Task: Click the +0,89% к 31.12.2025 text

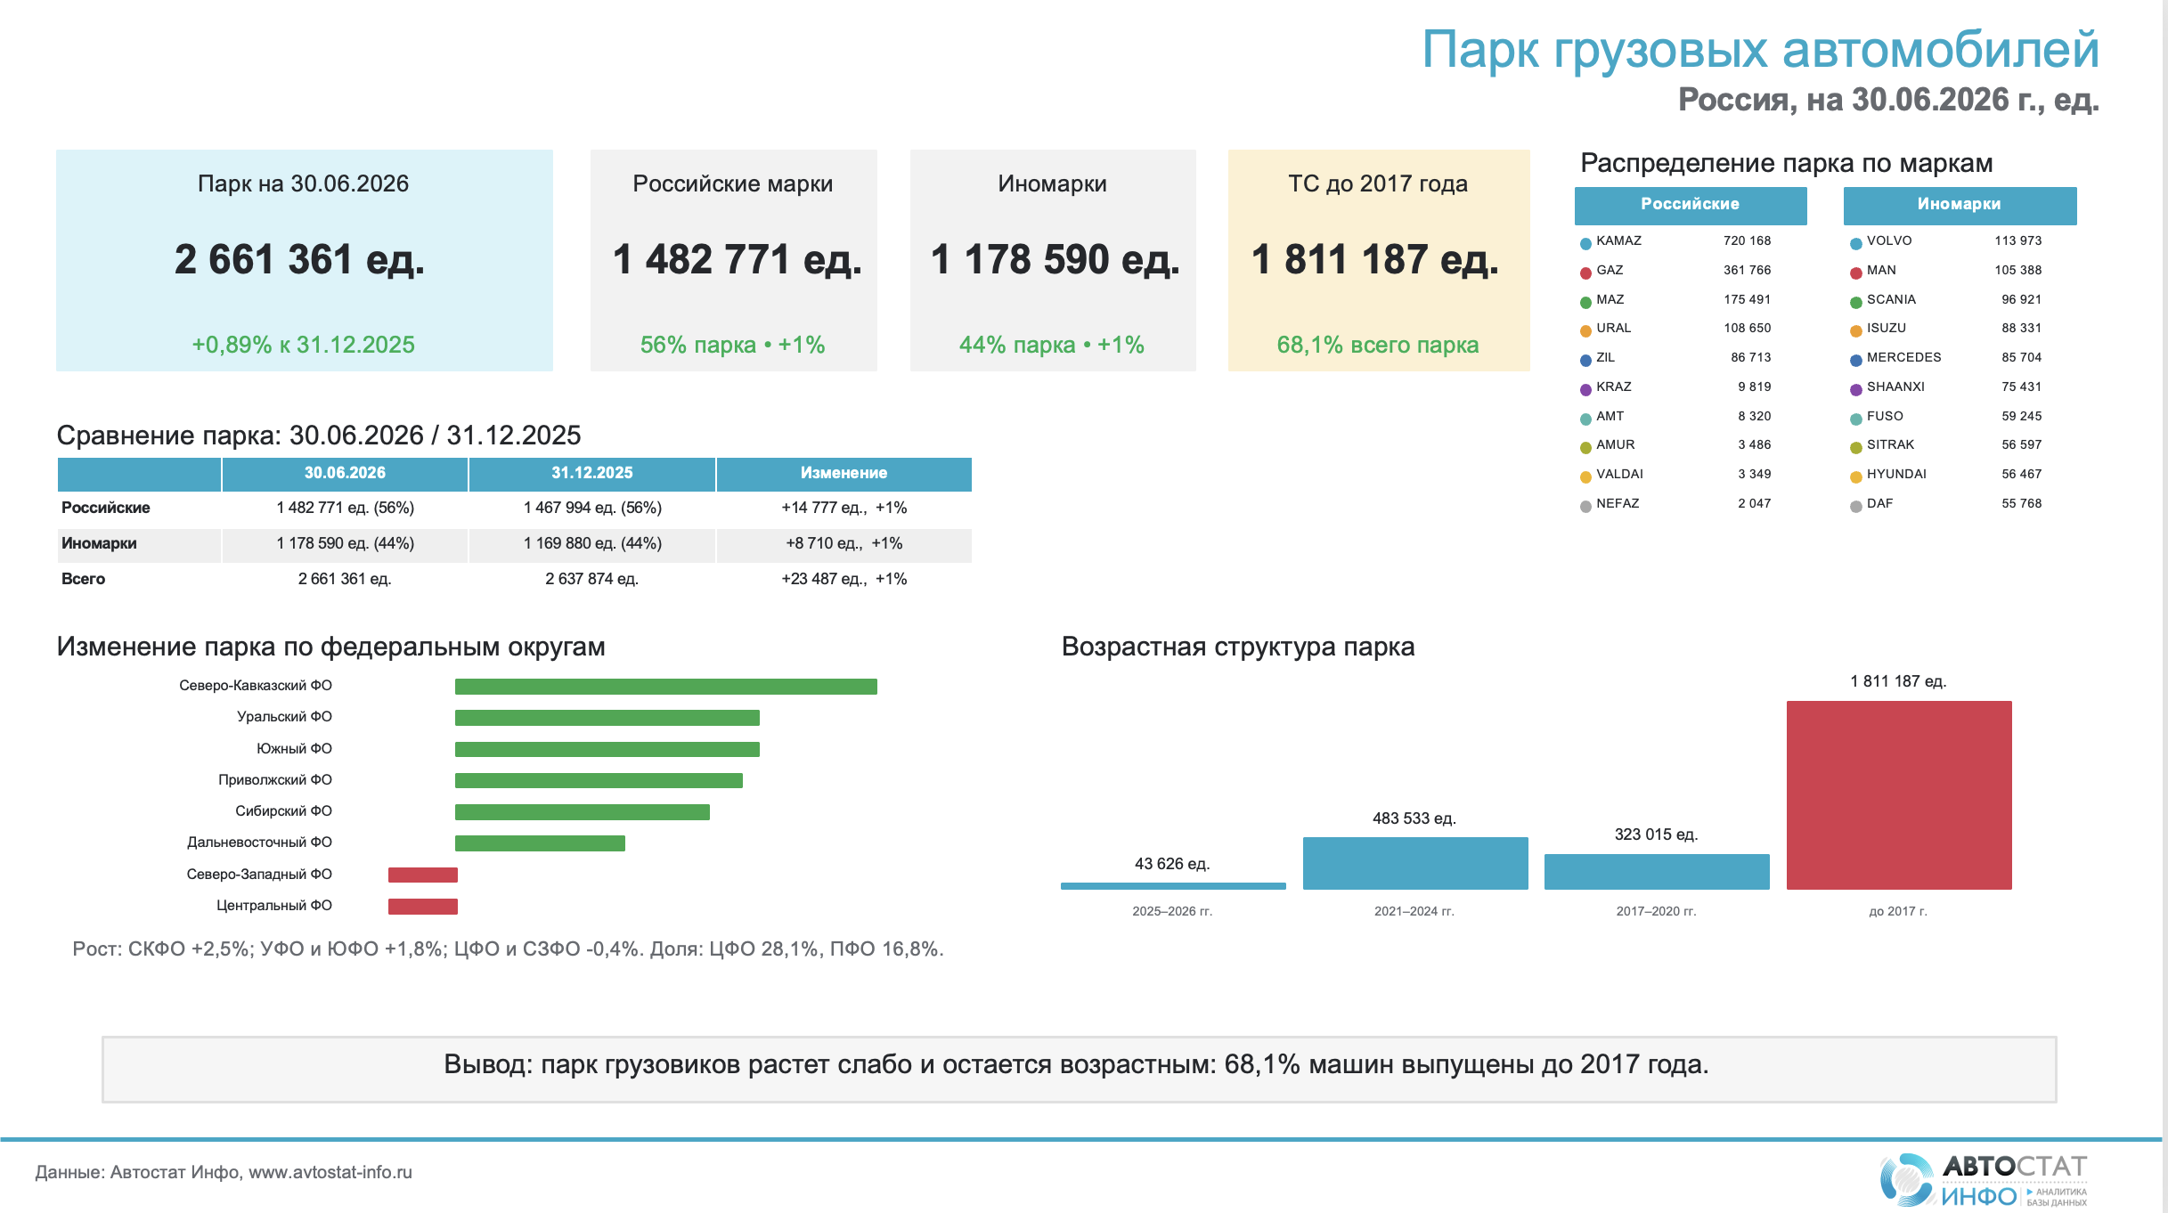Action: (304, 345)
